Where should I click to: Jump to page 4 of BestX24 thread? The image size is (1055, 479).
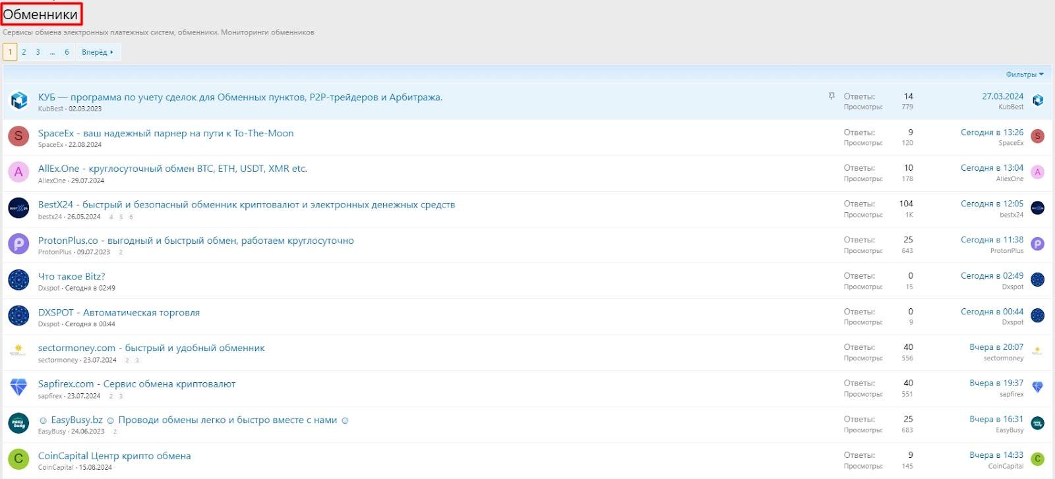pyautogui.click(x=111, y=217)
